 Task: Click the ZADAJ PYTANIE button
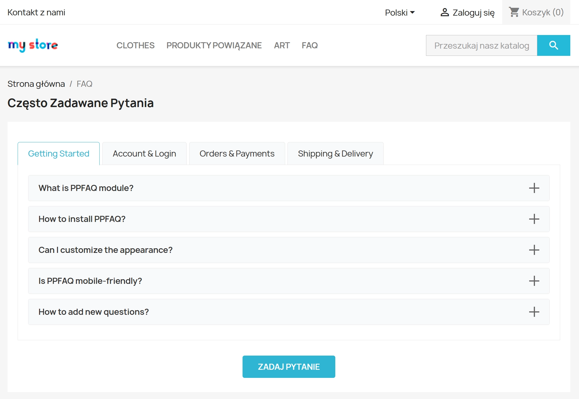(x=289, y=366)
